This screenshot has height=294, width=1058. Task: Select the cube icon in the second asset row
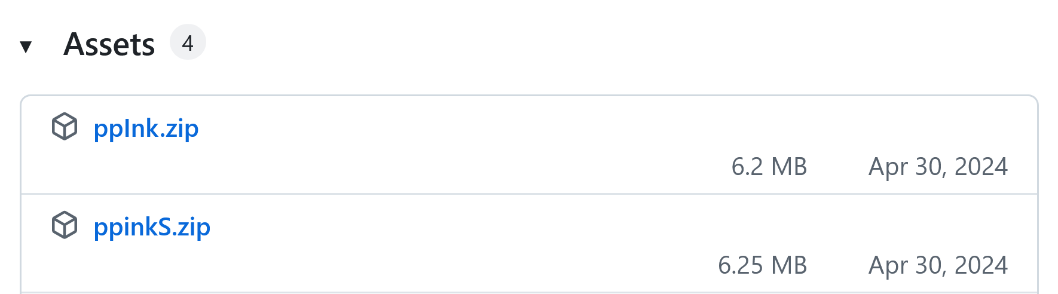65,225
